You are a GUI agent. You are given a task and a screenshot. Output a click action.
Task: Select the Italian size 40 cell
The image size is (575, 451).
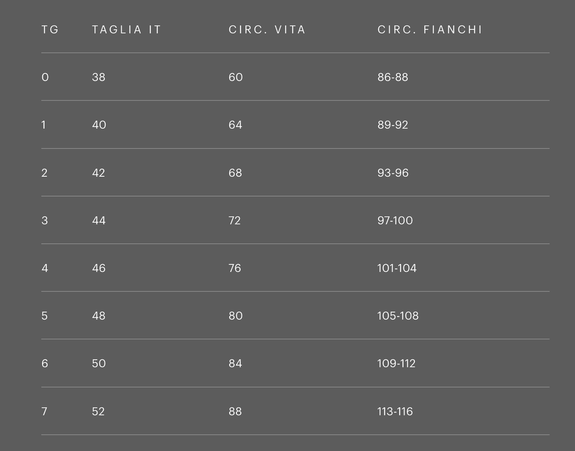(99, 125)
